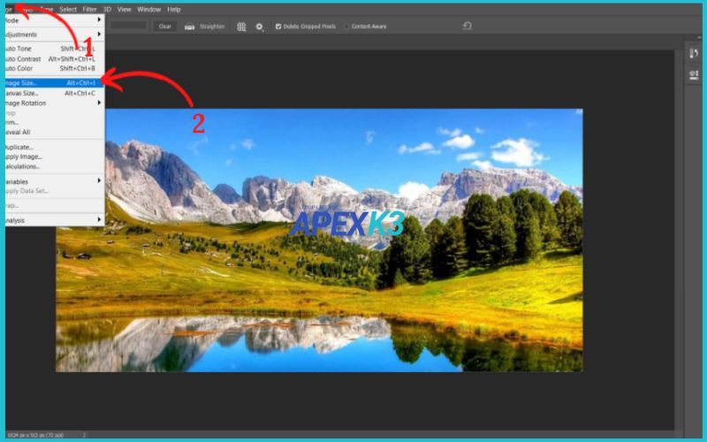Viewport: 707px width, 442px height.
Task: Expand the Adjustments submenu
Action: (53, 34)
